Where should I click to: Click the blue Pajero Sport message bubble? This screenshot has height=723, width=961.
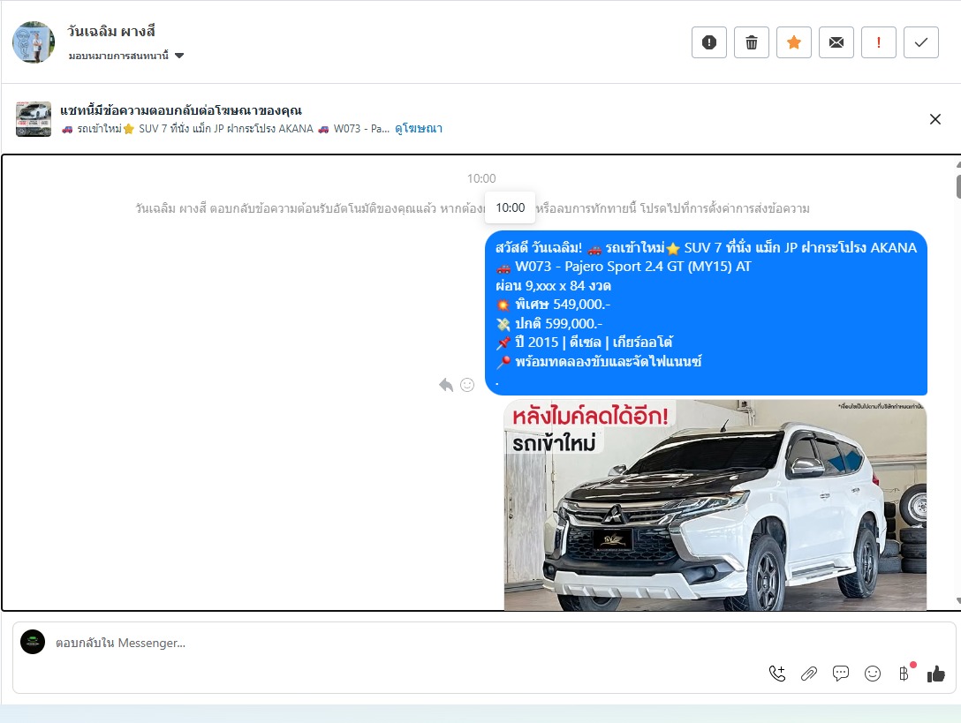point(706,313)
